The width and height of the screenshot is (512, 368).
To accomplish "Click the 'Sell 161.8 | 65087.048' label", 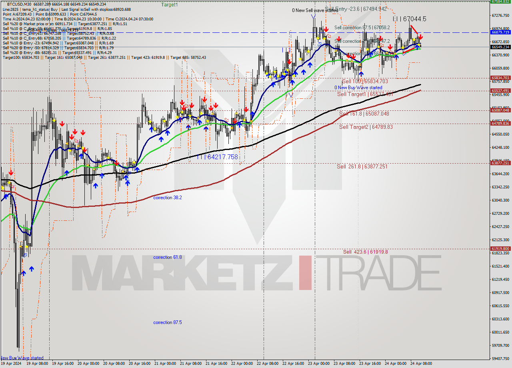I will (x=364, y=114).
